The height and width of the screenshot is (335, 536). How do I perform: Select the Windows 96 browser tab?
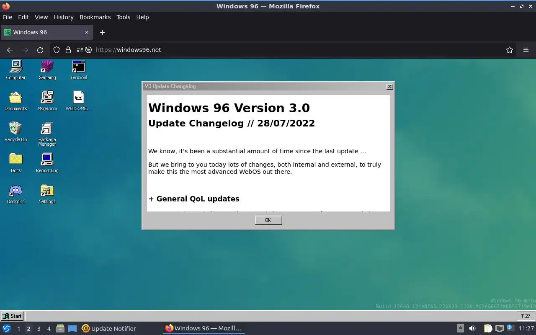[46, 32]
